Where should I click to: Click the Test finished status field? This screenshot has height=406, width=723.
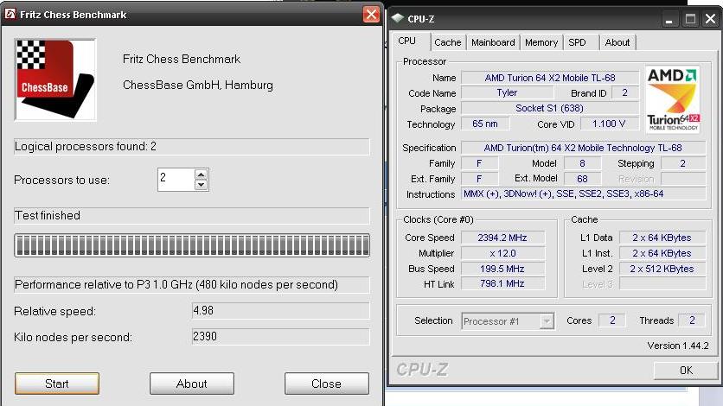pos(192,215)
